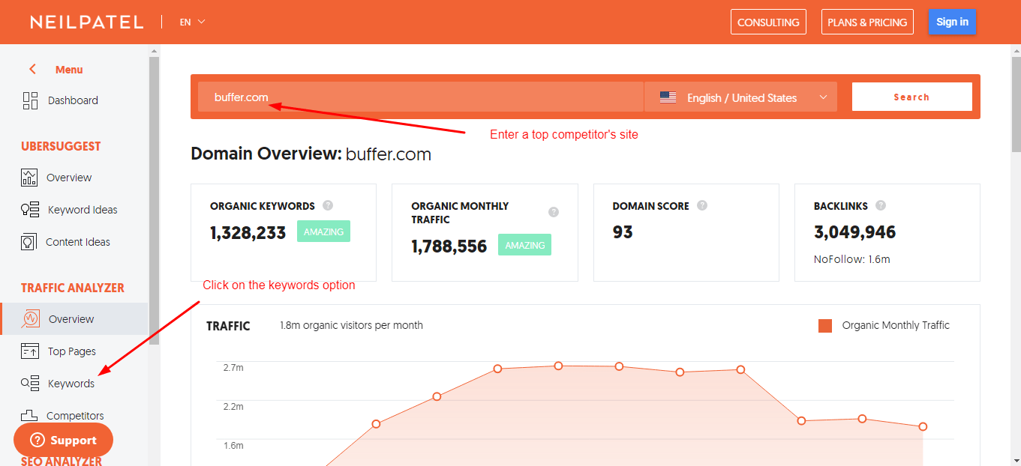Click the Keywords magnifier list icon
The width and height of the screenshot is (1021, 466).
coord(30,383)
